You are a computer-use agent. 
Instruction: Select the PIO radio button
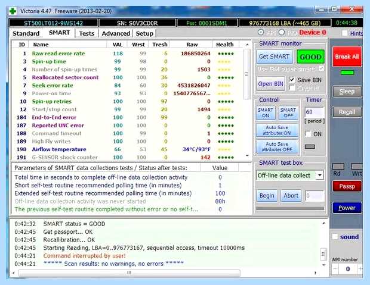pyautogui.click(x=281, y=32)
